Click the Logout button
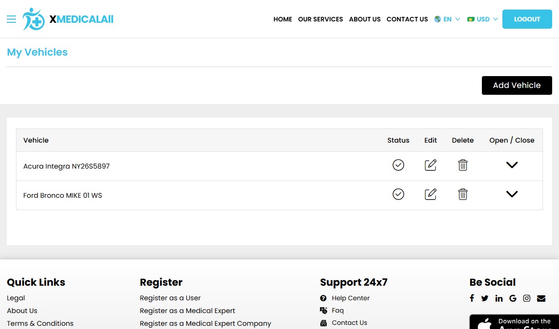Screen dimensions: 559x329 tap(527, 19)
